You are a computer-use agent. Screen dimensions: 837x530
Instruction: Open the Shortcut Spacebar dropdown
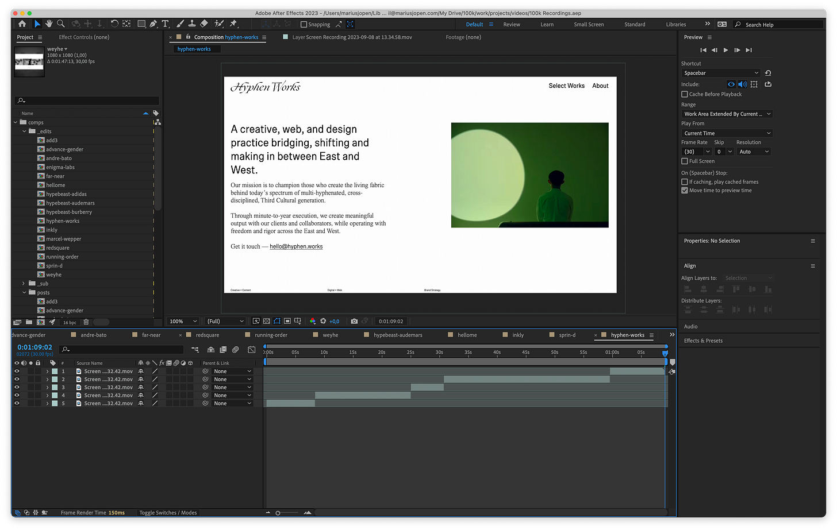click(x=721, y=73)
